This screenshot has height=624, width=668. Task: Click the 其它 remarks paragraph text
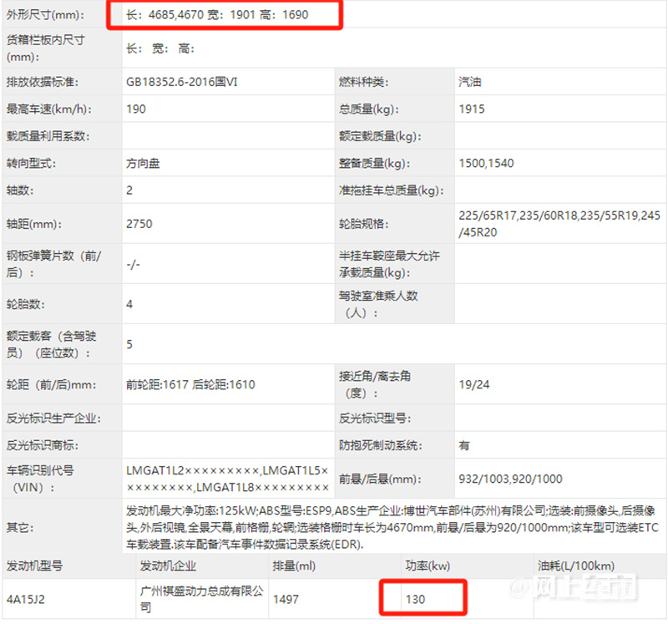pos(392,527)
